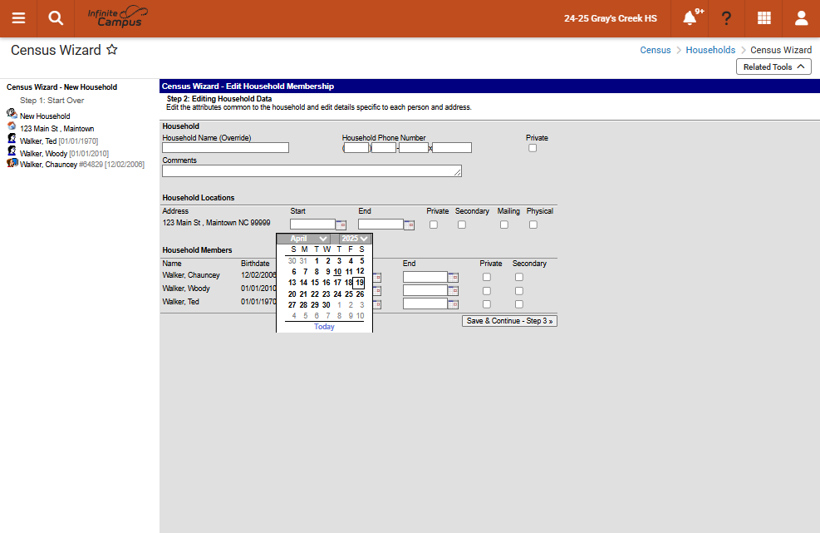Viewport: 820px width, 533px height.
Task: Click the Household Name (Override) field
Action: tap(225, 148)
